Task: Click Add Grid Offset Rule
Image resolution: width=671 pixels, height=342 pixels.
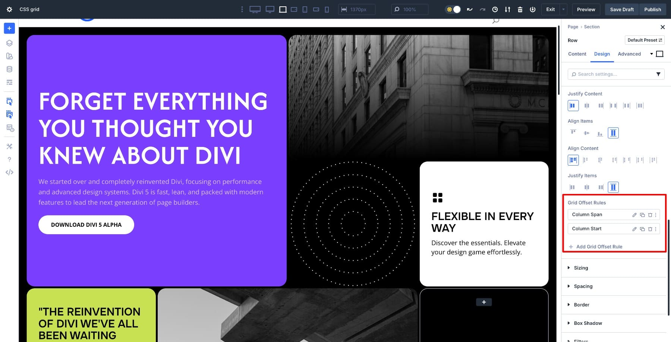Action: [599, 247]
